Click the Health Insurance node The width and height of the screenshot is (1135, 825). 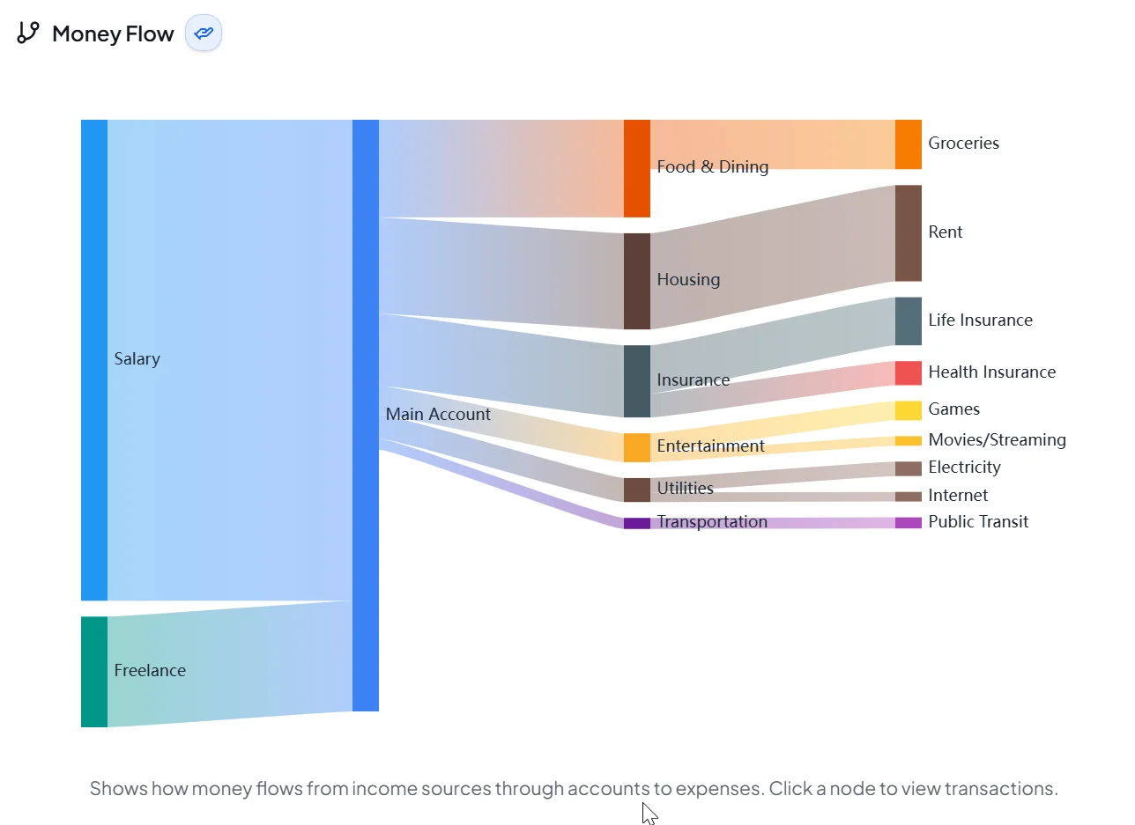click(x=908, y=372)
